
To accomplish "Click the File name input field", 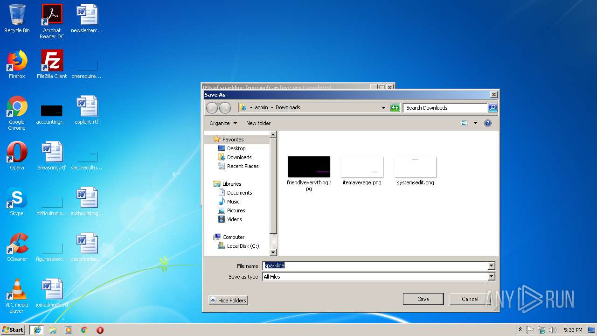I will [x=375, y=266].
